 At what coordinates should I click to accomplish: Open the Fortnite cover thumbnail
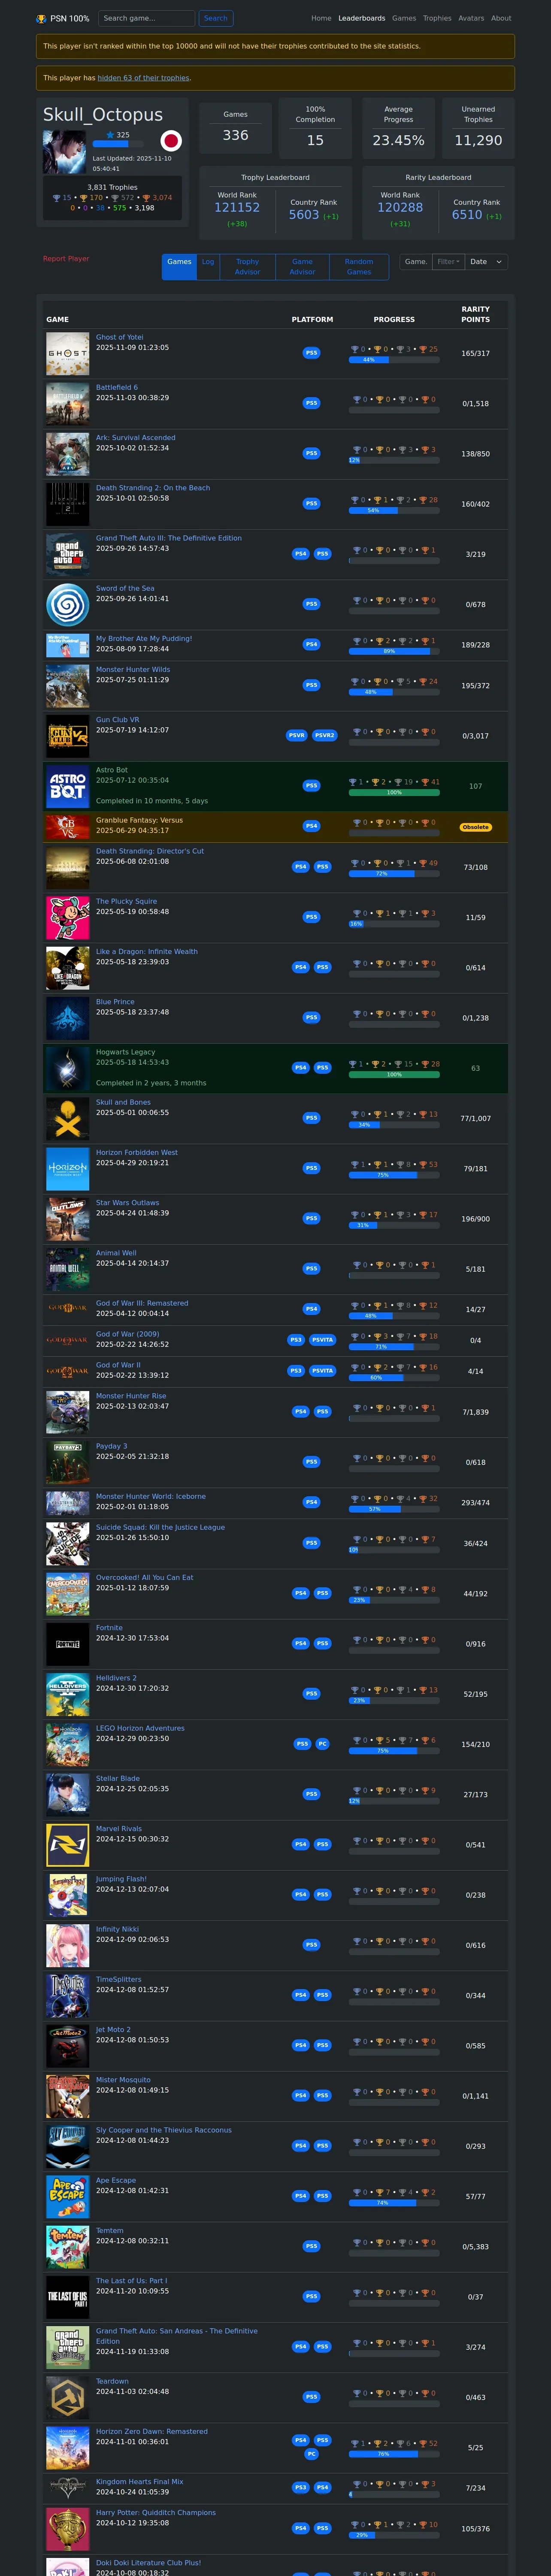[x=68, y=1644]
